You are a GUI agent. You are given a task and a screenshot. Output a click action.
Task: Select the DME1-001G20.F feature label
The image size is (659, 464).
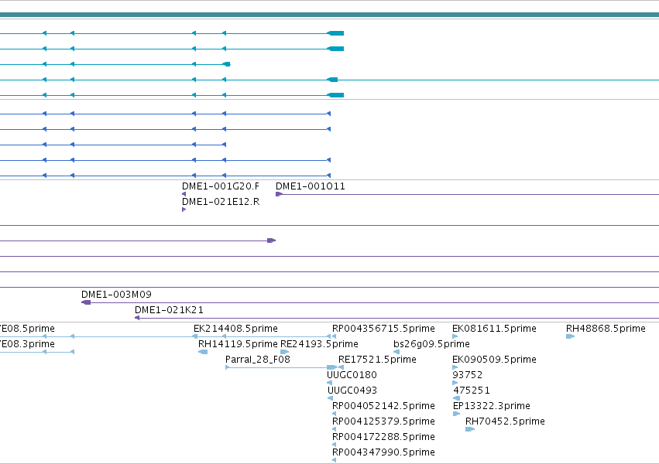(221, 186)
